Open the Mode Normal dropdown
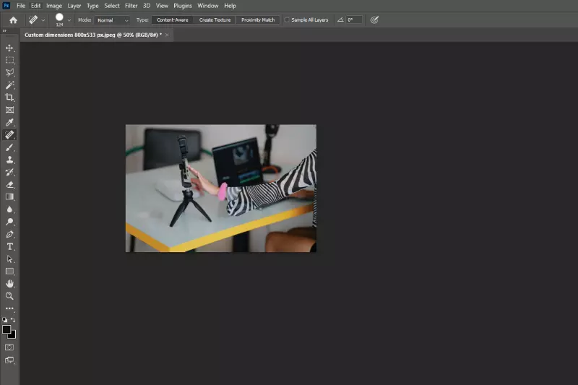The height and width of the screenshot is (385, 578). coord(113,20)
